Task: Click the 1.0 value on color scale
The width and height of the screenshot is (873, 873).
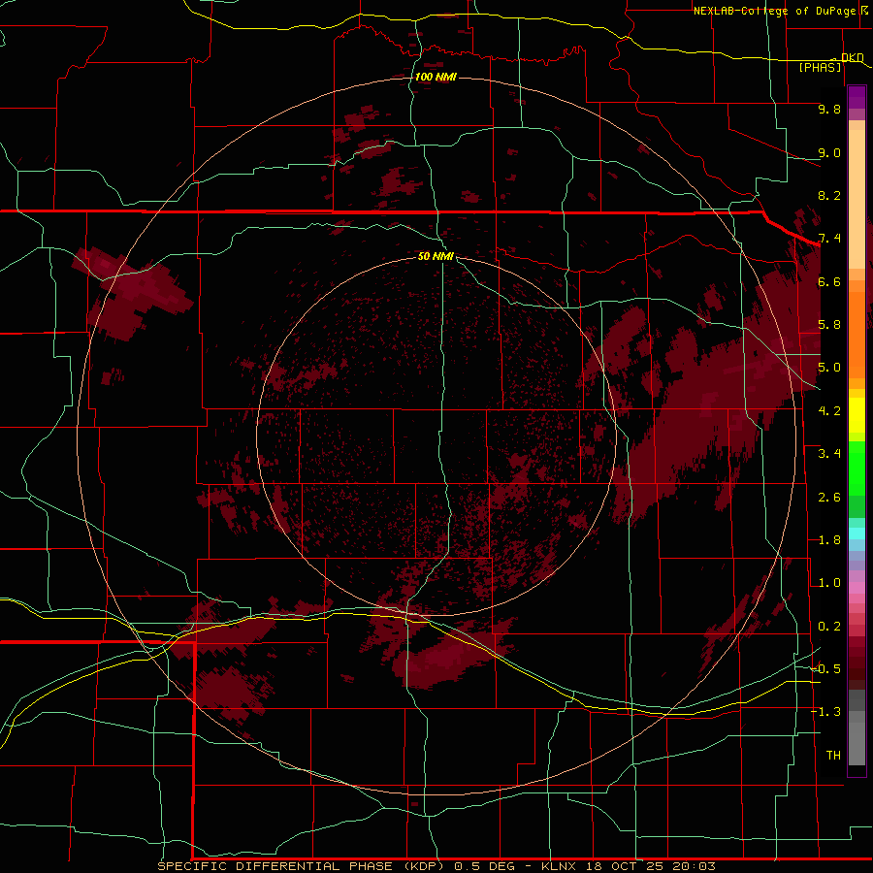Action: (x=829, y=583)
